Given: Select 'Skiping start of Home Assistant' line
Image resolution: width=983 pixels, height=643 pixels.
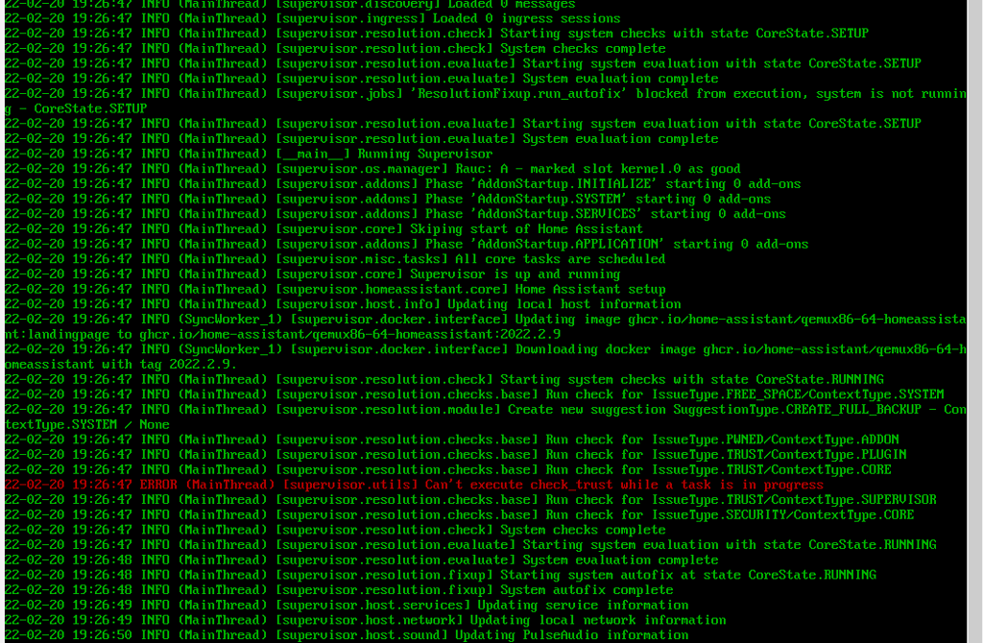Looking at the screenshot, I should click(324, 228).
